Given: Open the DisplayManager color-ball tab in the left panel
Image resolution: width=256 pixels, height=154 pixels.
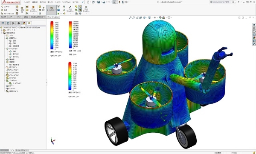Looking at the screenshot, I should (x=24, y=23).
